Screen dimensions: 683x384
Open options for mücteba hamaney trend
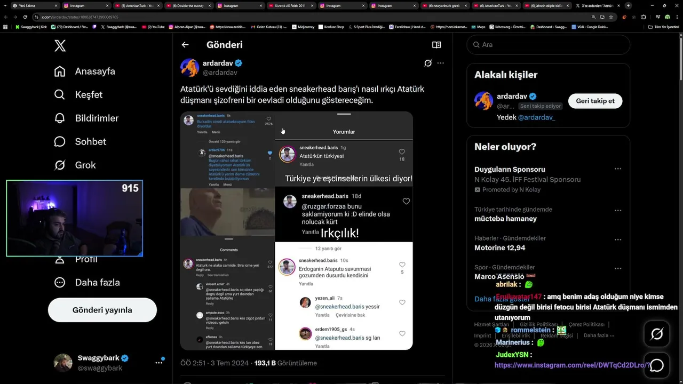click(617, 211)
